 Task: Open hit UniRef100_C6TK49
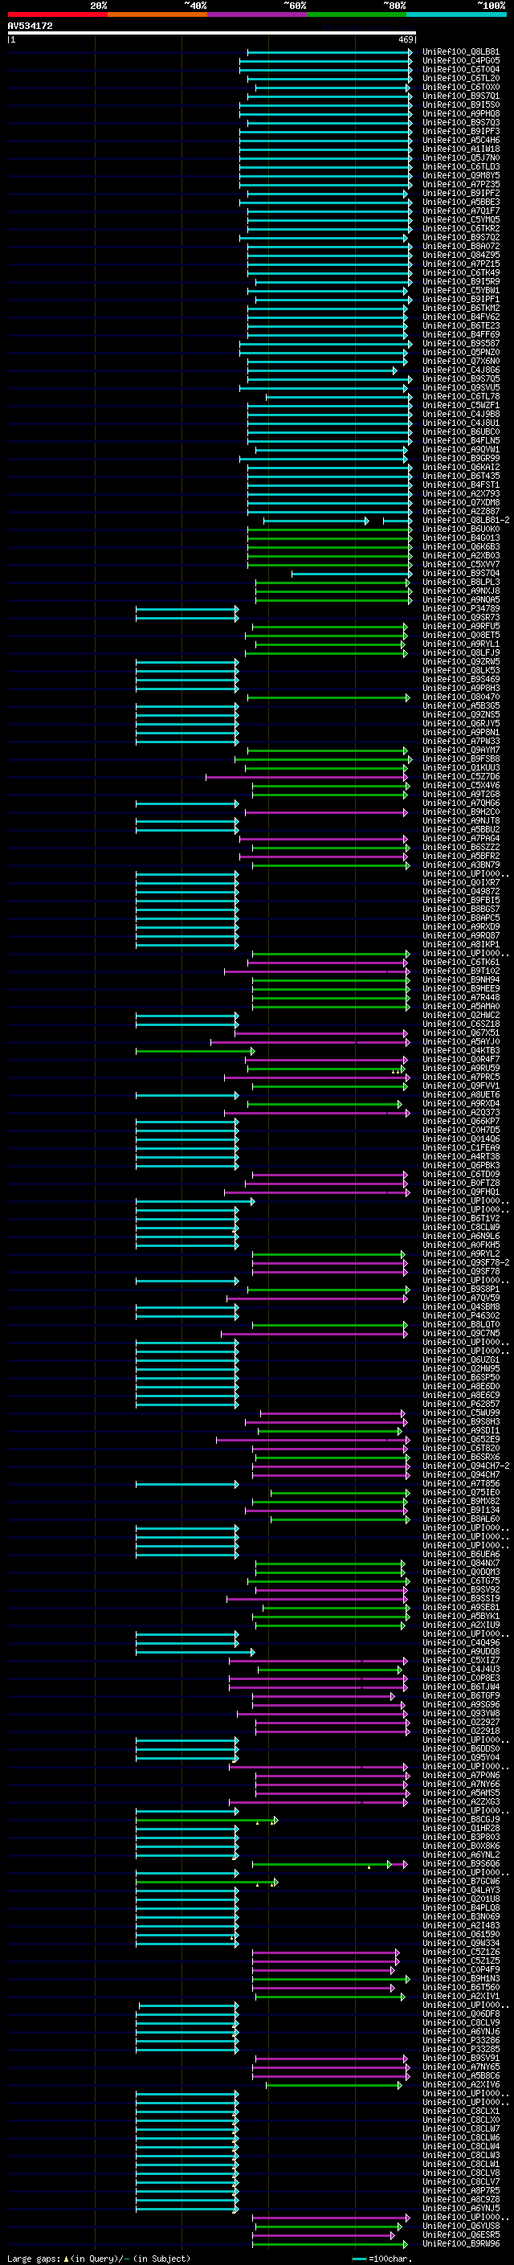click(461, 272)
